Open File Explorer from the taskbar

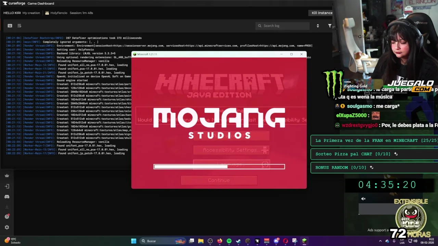[201, 241]
